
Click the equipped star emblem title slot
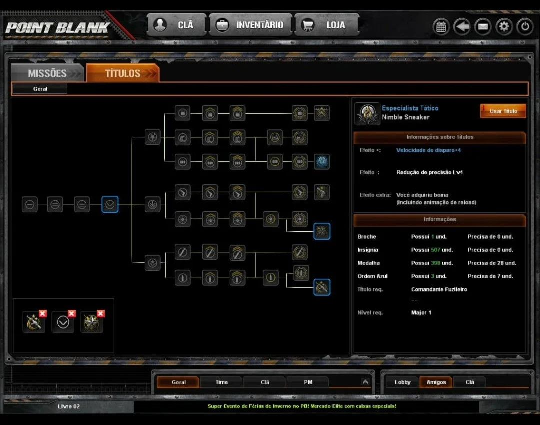(91, 322)
